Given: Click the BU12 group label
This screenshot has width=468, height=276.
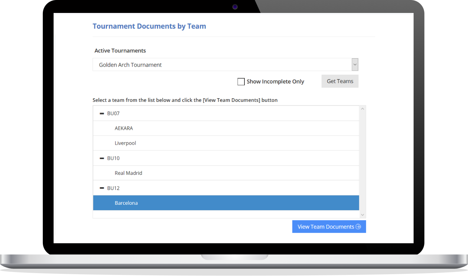Looking at the screenshot, I should [113, 188].
